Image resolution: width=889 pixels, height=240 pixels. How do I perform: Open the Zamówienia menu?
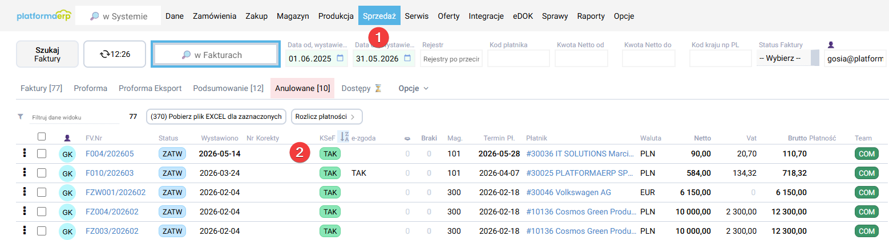215,16
